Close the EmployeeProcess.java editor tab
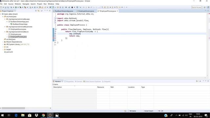This screenshot has height=118, width=210. pyautogui.click(x=117, y=11)
